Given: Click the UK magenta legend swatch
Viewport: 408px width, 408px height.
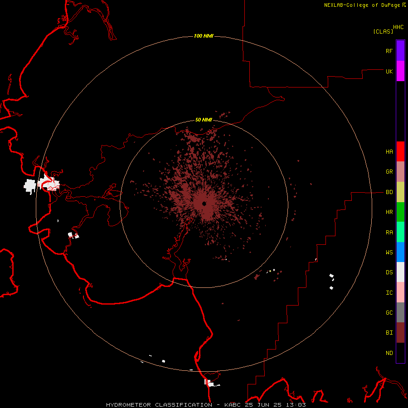Looking at the screenshot, I should (x=400, y=71).
